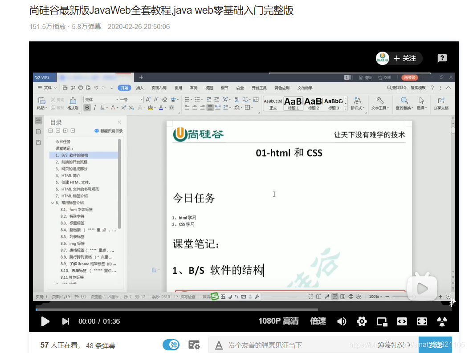Toggle italic formatting I button
This screenshot has height=353, width=469.
pyautogui.click(x=95, y=108)
